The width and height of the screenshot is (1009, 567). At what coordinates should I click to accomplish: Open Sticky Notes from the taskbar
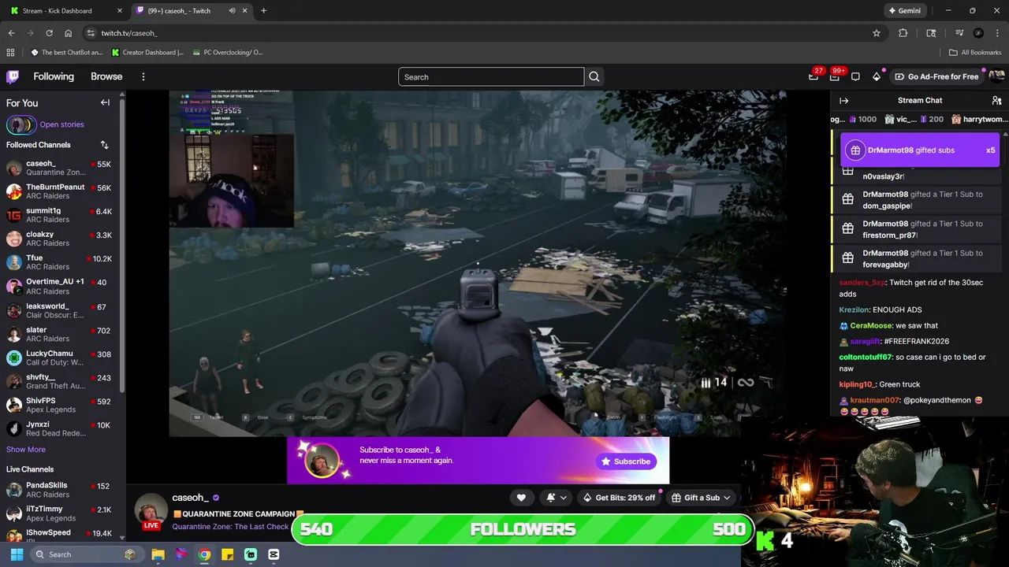227,554
